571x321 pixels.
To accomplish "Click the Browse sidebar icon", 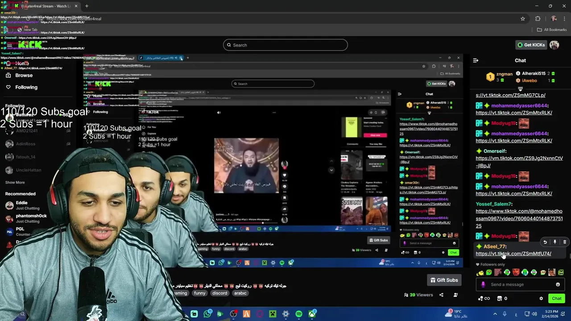I will tap(8, 75).
